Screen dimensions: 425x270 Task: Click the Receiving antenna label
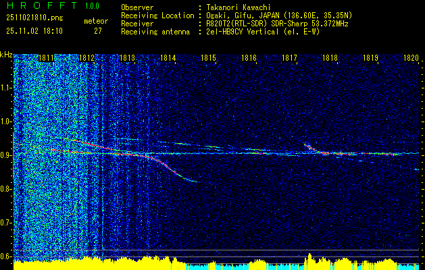pos(155,32)
